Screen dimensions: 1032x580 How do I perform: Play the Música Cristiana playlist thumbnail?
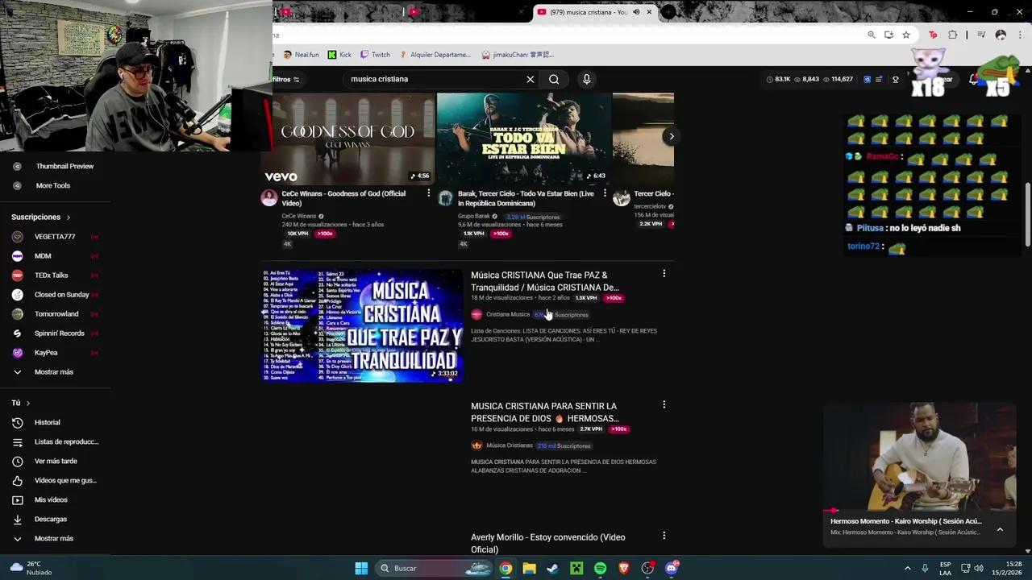[x=361, y=325]
